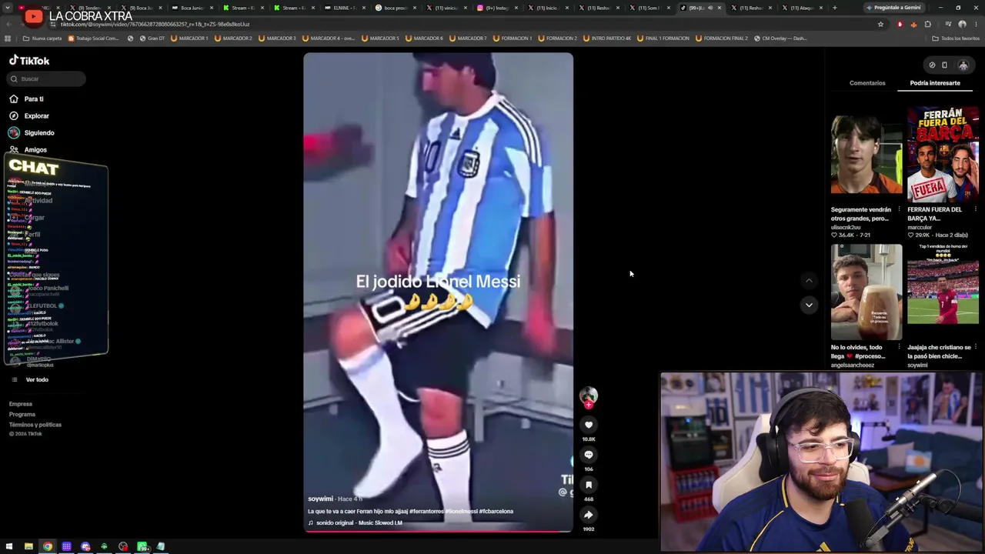Expand Términos y políticas footer section
This screenshot has width=985, height=554.
point(35,425)
